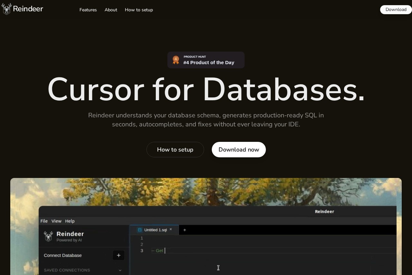Open the Help menu
This screenshot has width=412, height=275.
[70, 221]
